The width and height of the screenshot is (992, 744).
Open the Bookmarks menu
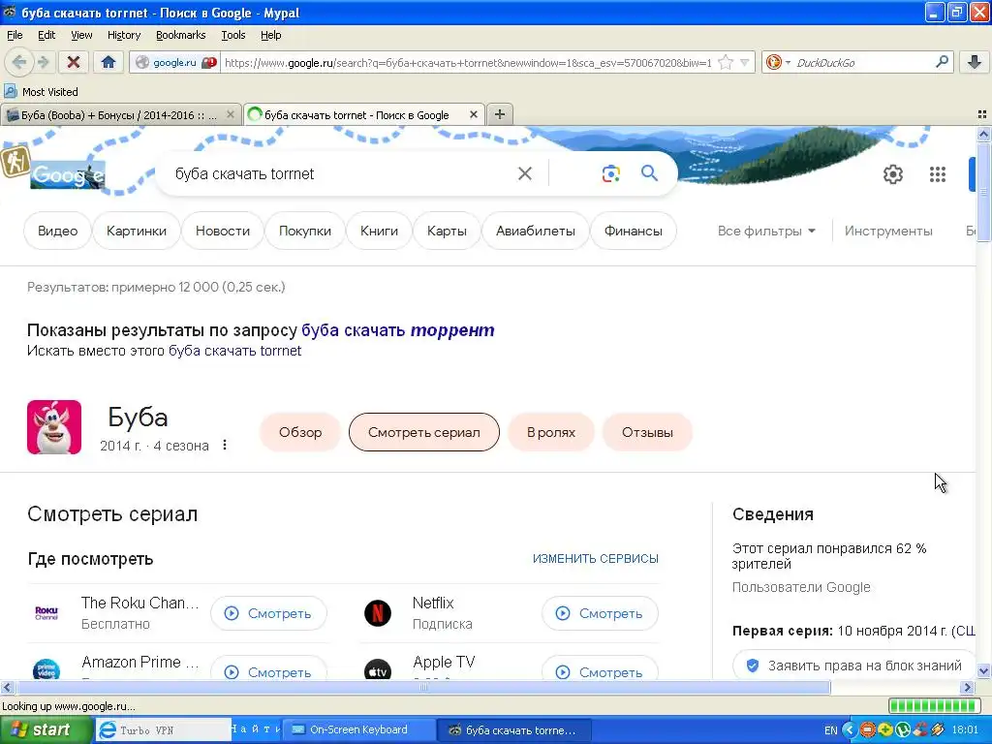(x=180, y=35)
